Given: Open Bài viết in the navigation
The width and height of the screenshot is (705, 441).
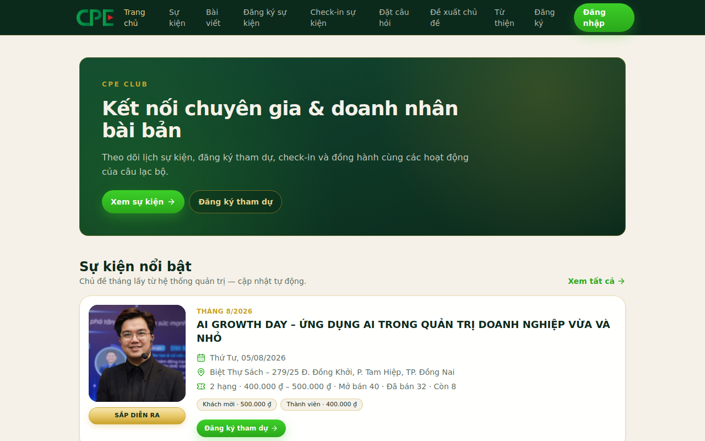Looking at the screenshot, I should tap(213, 18).
